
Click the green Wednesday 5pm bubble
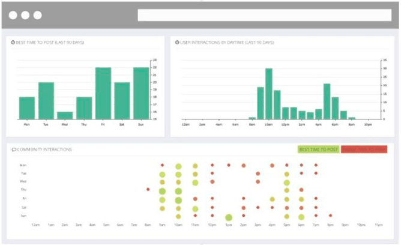287,183
